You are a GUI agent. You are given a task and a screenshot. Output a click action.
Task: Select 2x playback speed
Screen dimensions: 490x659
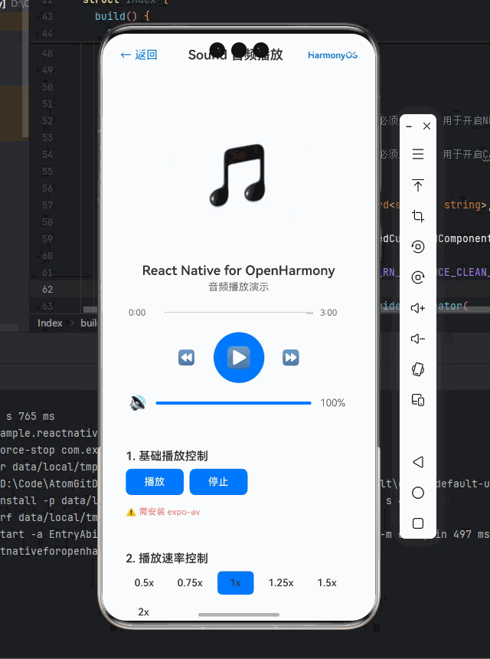coord(144,612)
